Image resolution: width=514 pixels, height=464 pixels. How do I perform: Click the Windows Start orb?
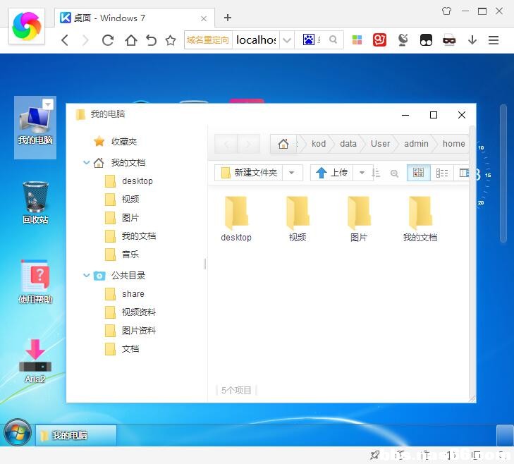tap(18, 433)
